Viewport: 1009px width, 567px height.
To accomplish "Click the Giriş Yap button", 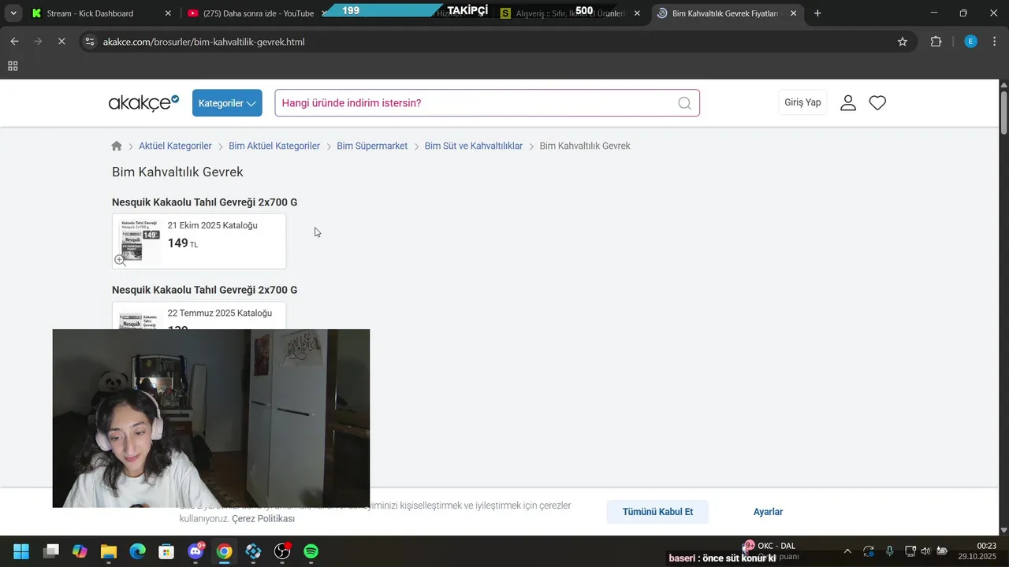I will [x=802, y=102].
